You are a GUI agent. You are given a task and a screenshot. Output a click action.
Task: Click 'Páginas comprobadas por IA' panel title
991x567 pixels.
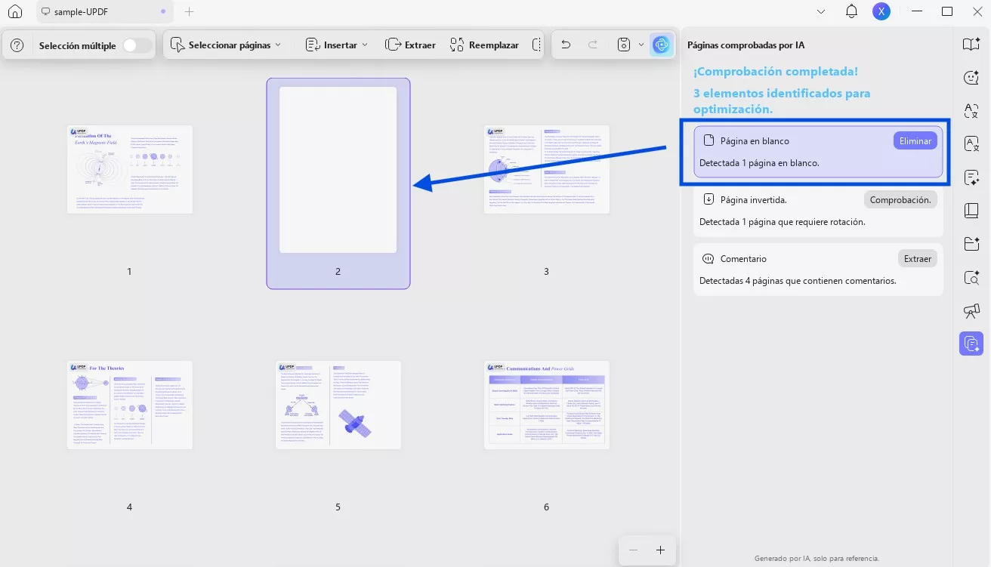tap(746, 45)
